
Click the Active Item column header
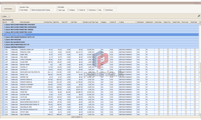click(159, 22)
